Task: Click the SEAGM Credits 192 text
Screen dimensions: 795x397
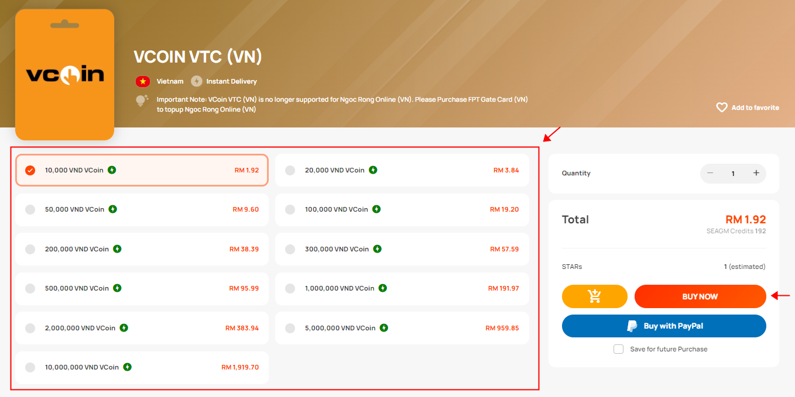Action: click(x=736, y=231)
